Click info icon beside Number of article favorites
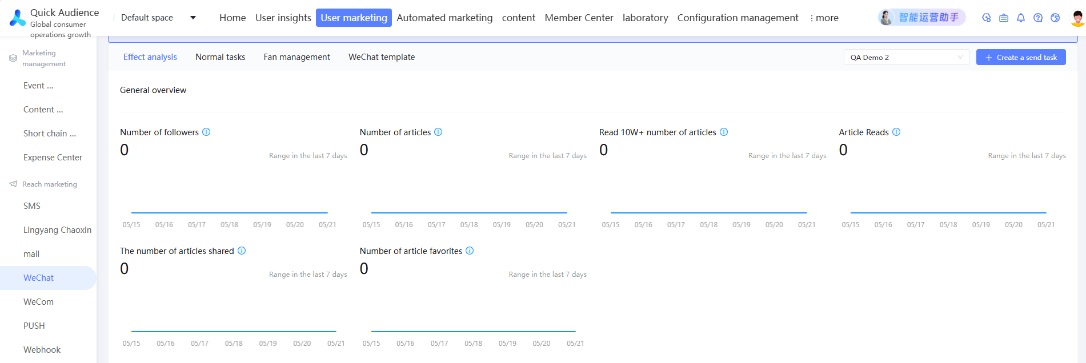The image size is (1086, 363). pos(470,251)
